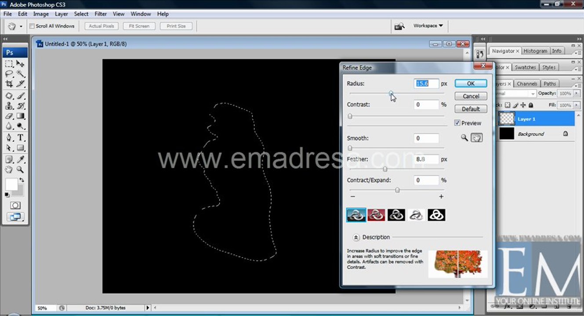This screenshot has width=584, height=316.
Task: Switch to the Swatches tab
Action: pyautogui.click(x=525, y=68)
